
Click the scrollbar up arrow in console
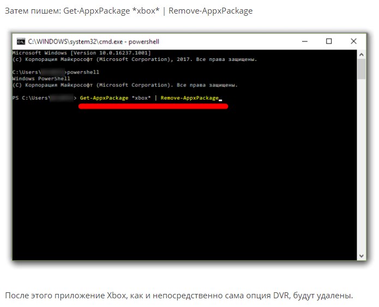[362, 53]
